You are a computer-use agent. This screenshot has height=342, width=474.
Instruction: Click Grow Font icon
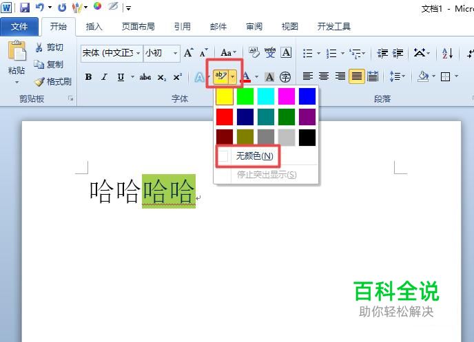[189, 53]
